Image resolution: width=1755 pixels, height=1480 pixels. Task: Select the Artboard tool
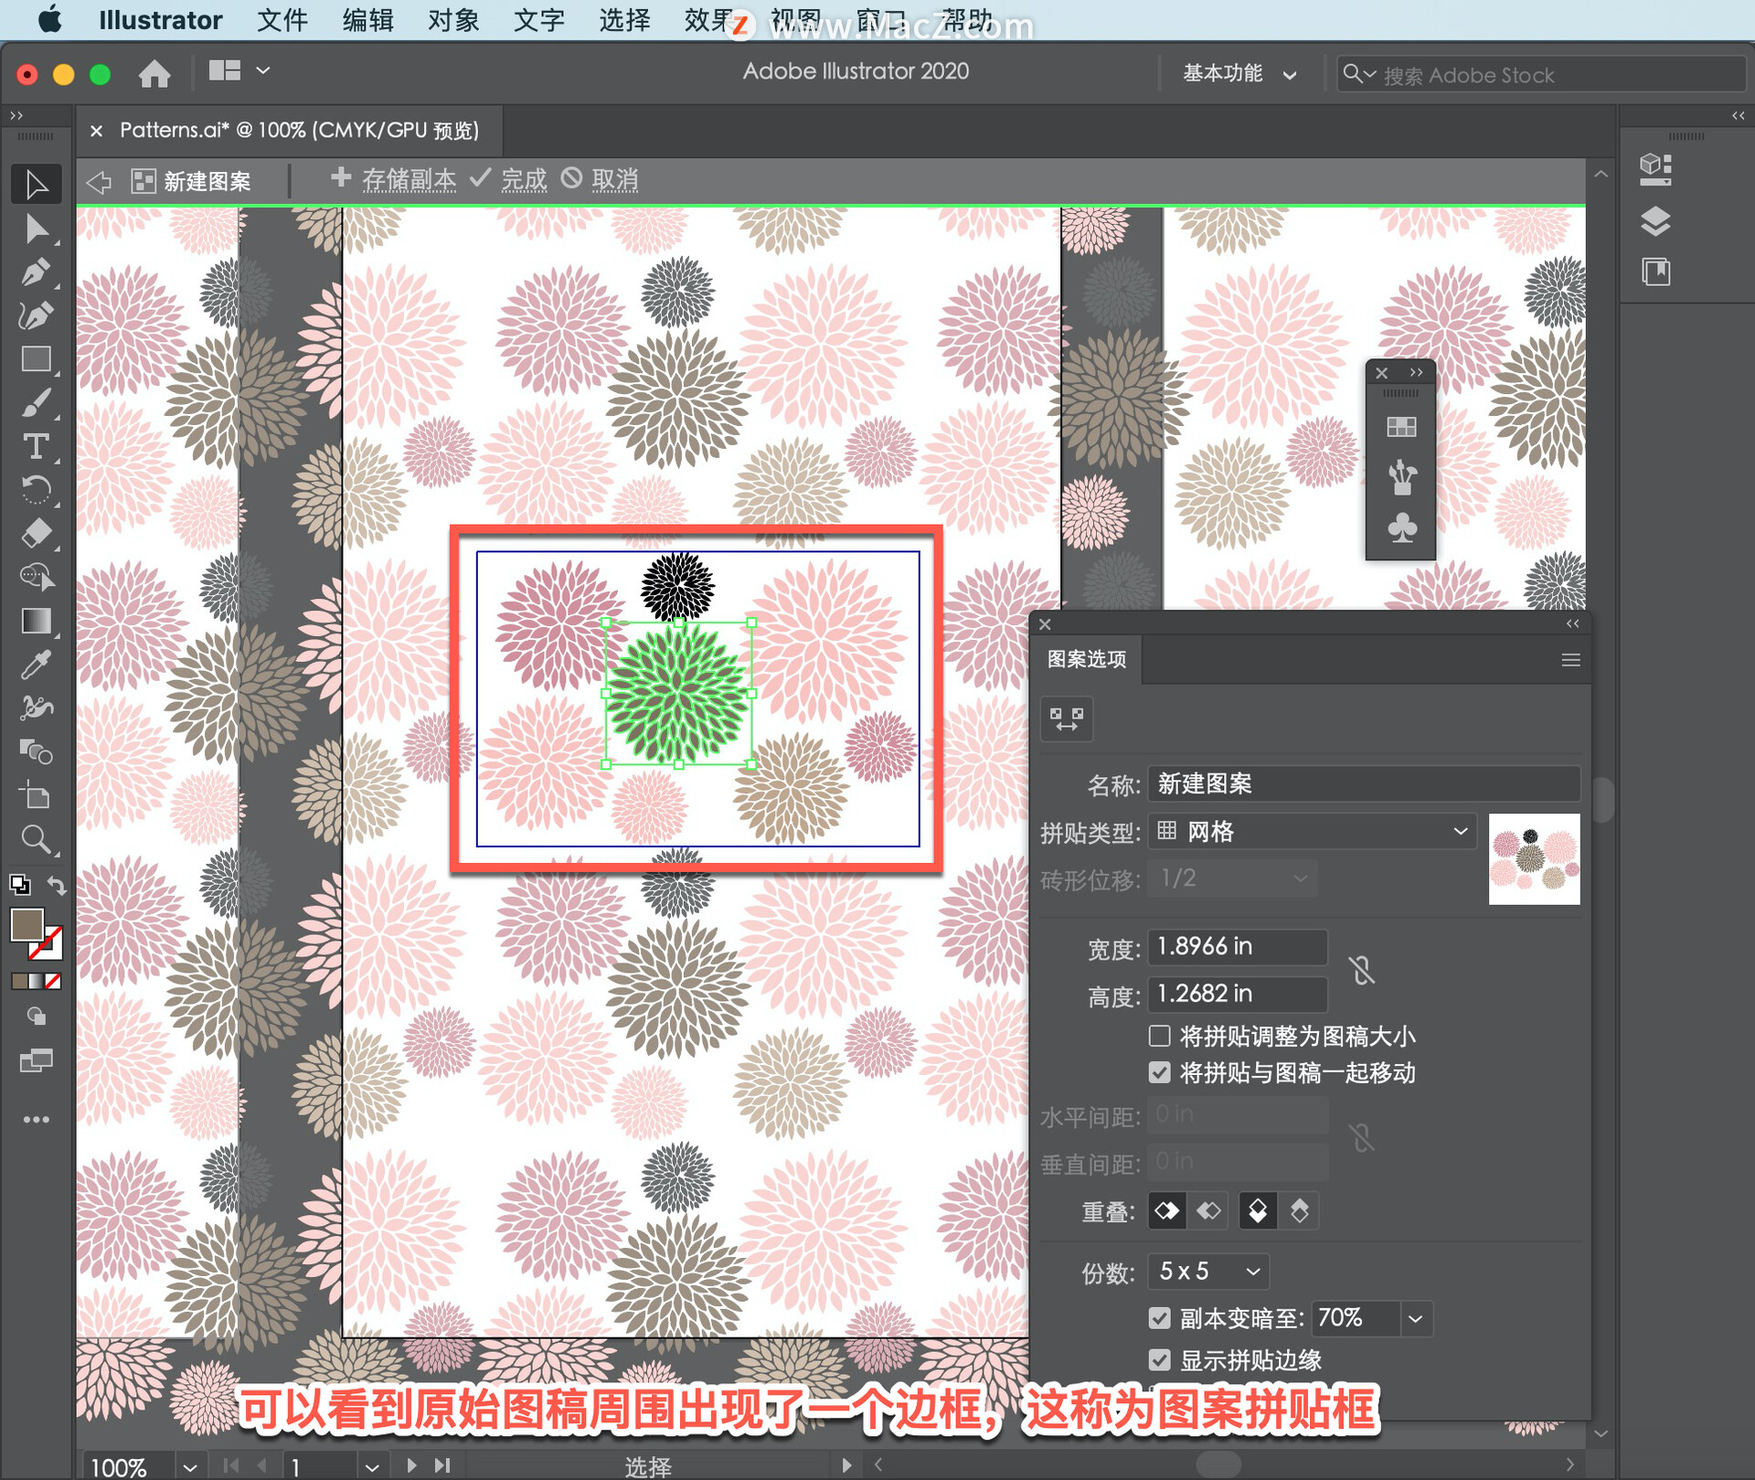37,795
